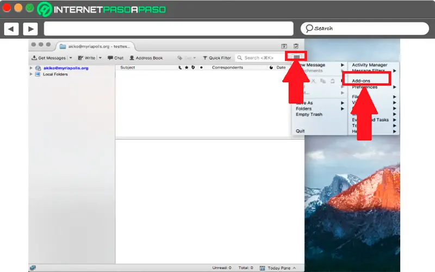
Task: Sort by the starred column icon
Action: [x=187, y=67]
